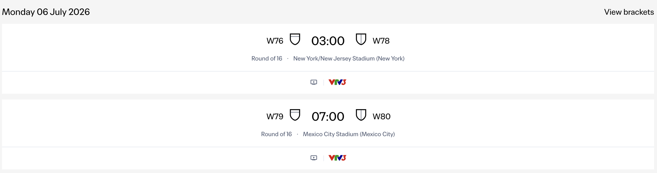Select the 07:00 kickoff time
This screenshot has width=657, height=173.
pos(328,117)
